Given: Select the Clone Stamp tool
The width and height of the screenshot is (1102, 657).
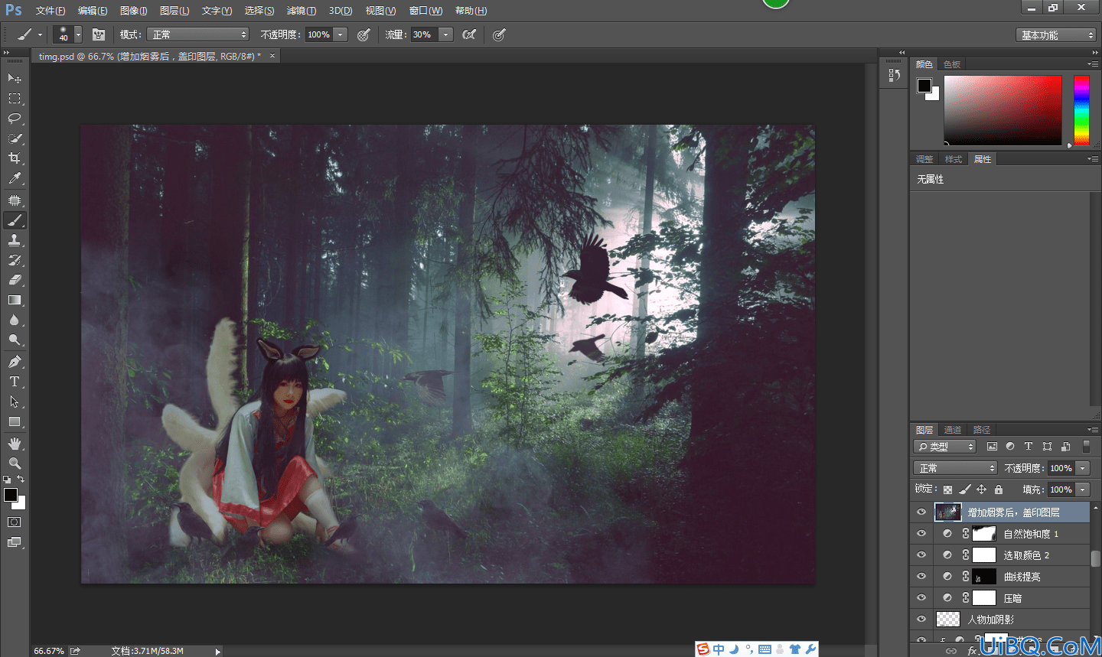Looking at the screenshot, I should click(x=15, y=240).
